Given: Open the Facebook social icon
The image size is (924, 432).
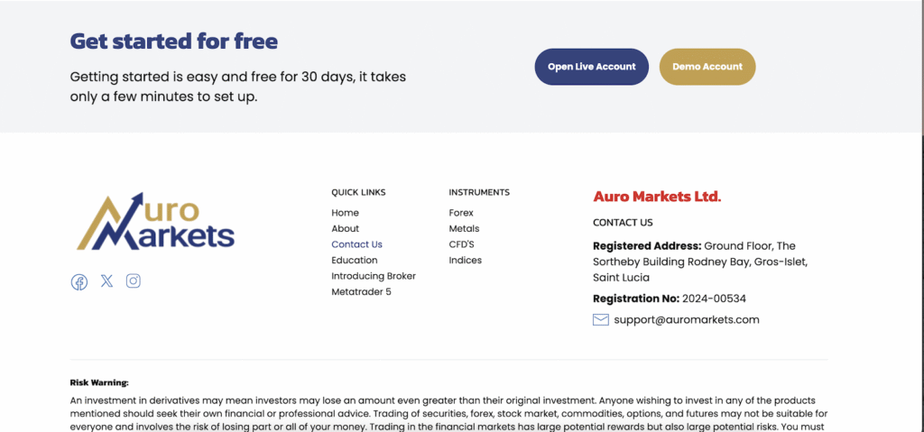Looking at the screenshot, I should (79, 281).
